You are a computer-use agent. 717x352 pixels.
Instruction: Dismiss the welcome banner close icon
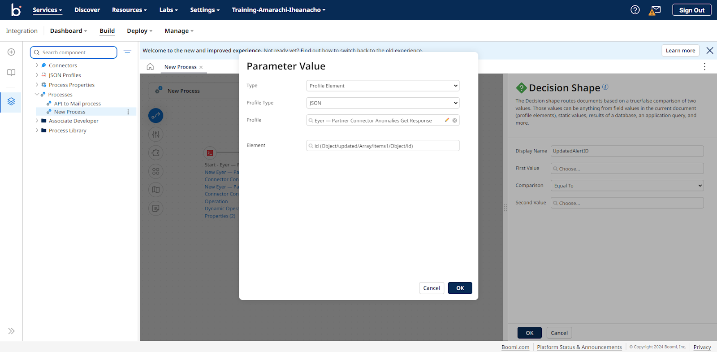pos(710,51)
